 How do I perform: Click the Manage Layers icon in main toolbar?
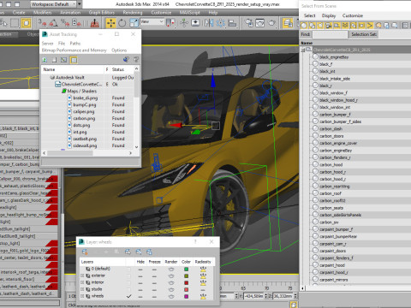tap(288, 23)
